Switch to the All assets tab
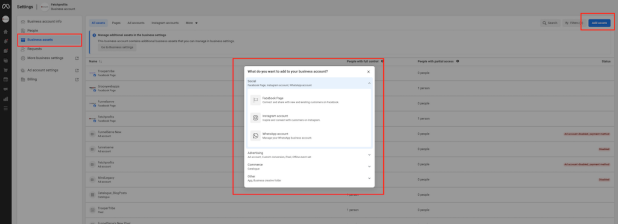618x224 pixels. [x=98, y=23]
